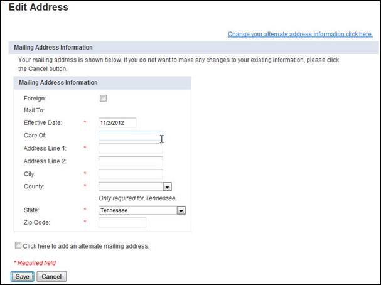
Task: Click the Save button
Action: [23, 276]
